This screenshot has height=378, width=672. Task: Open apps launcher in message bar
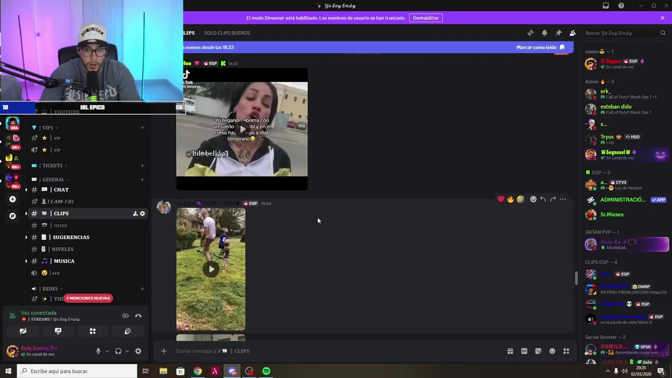(x=566, y=351)
